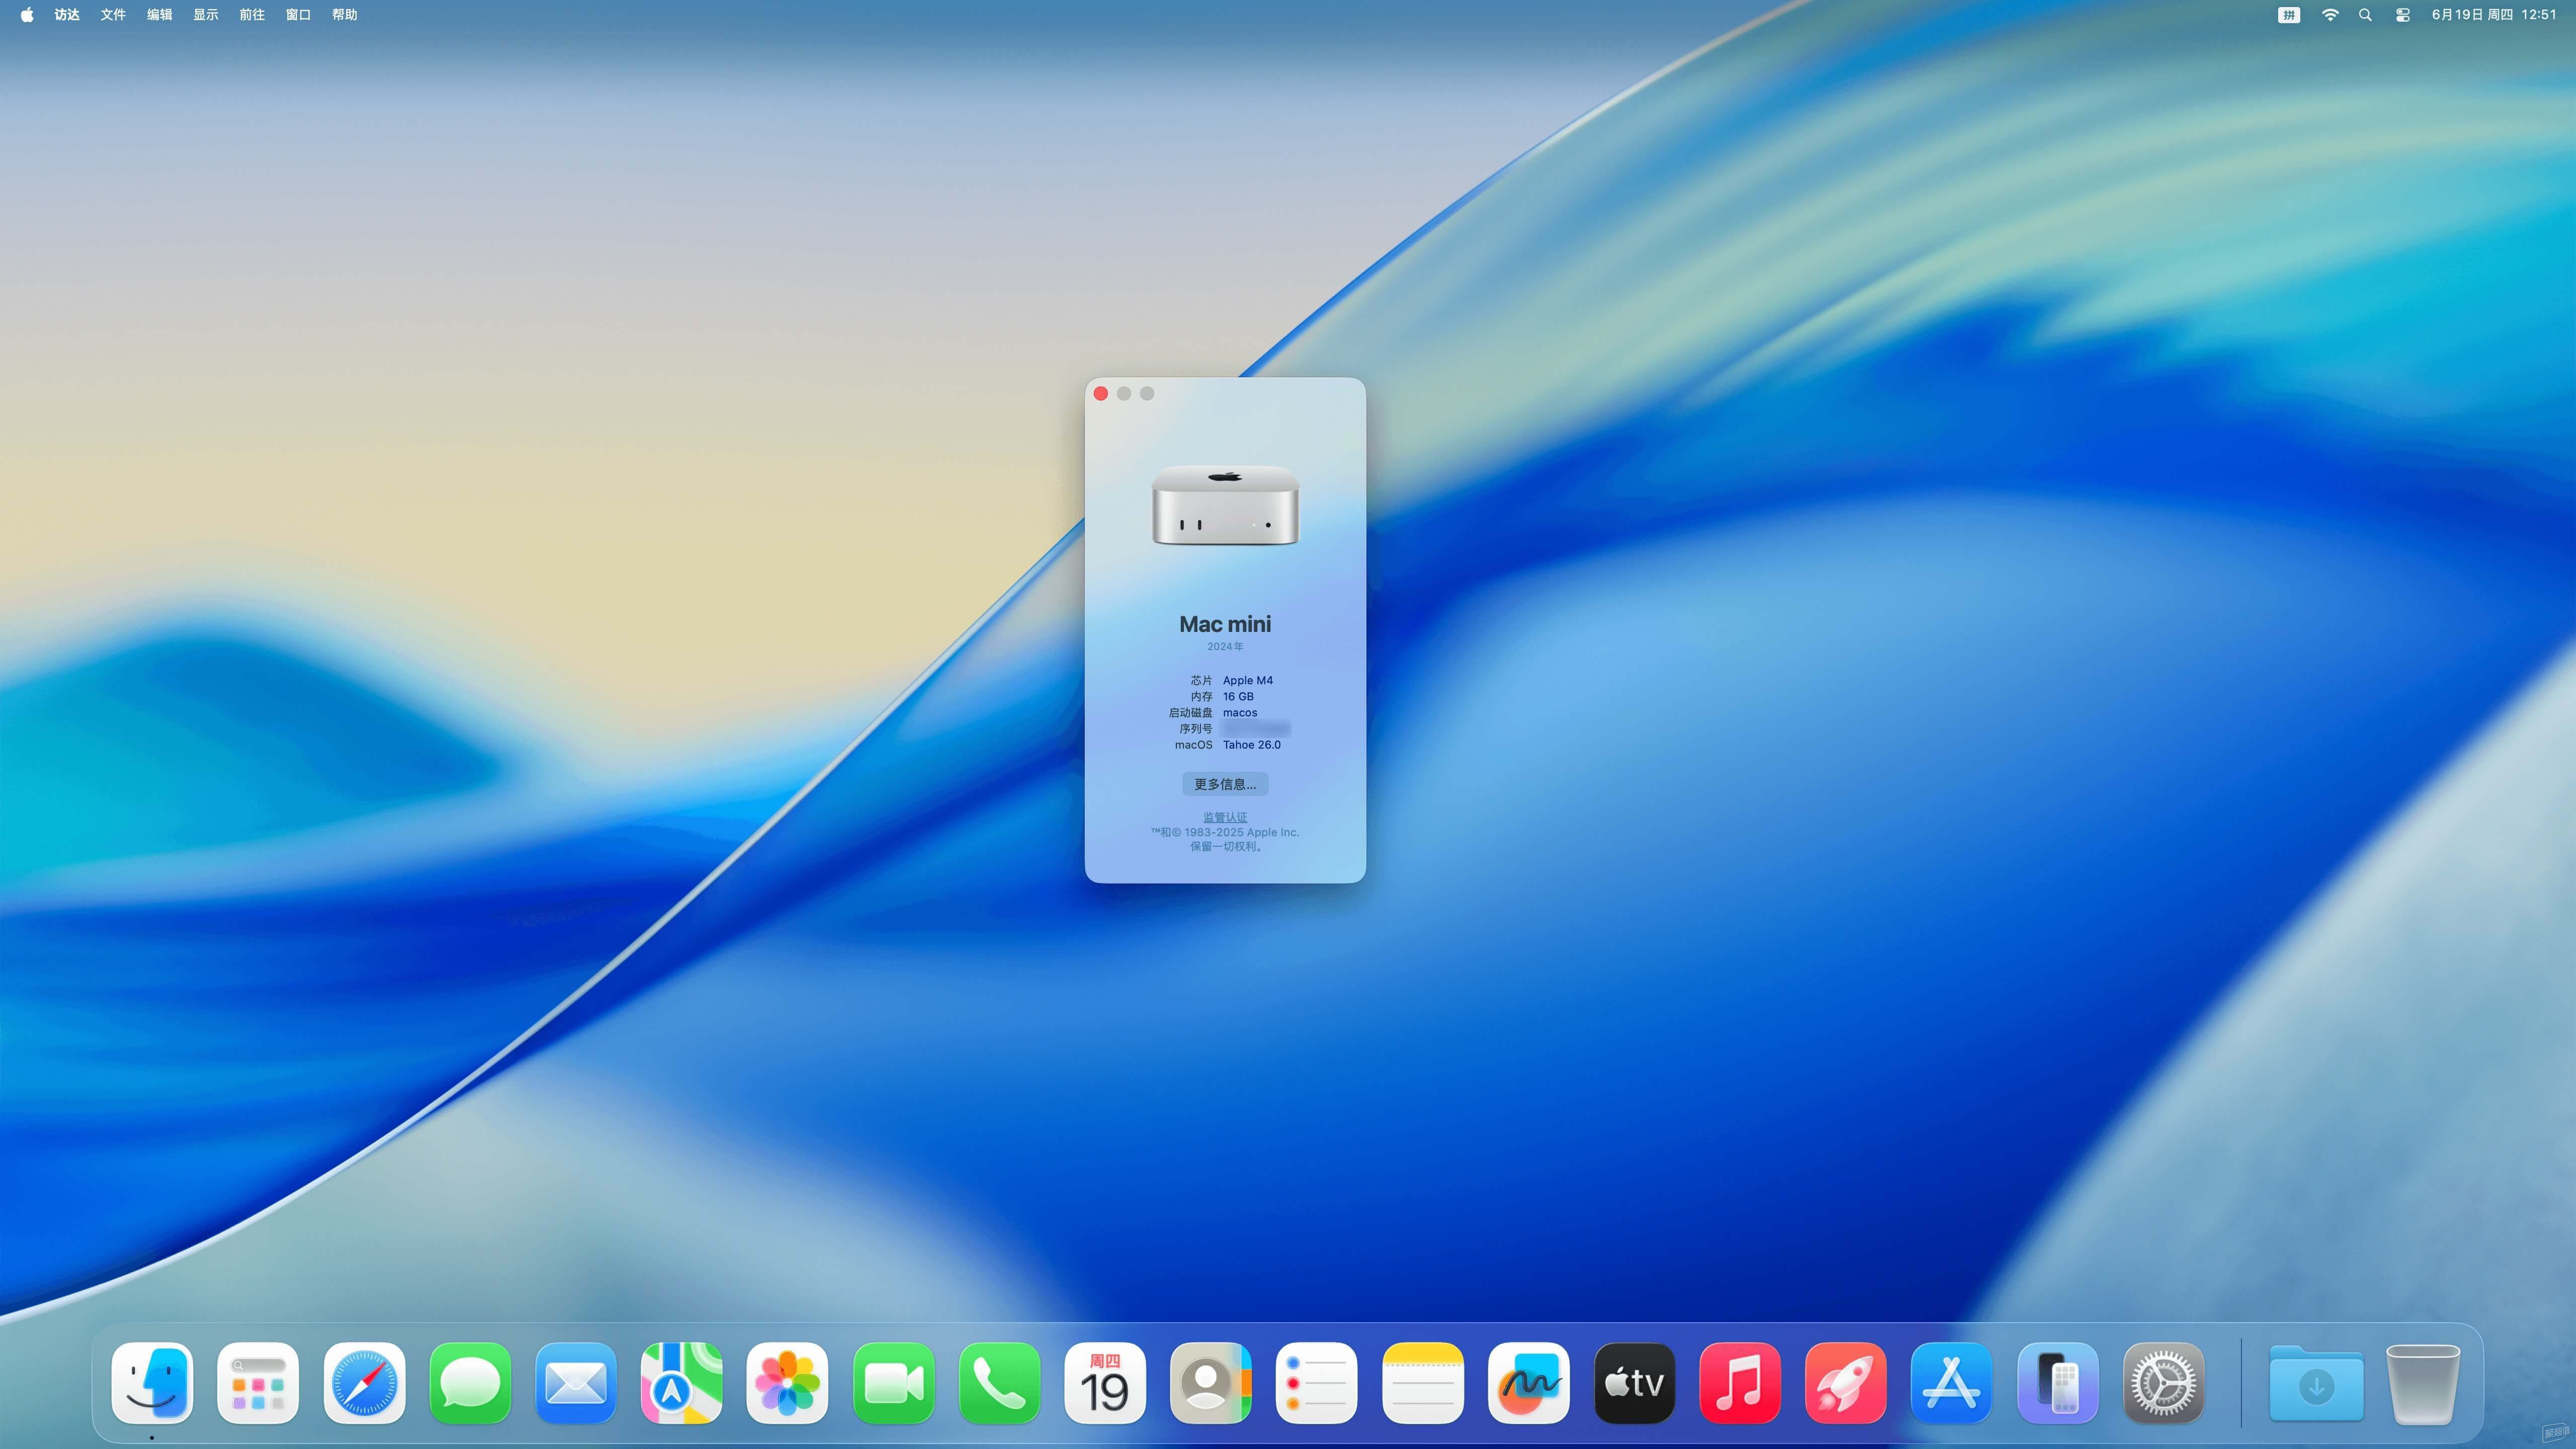Open the 文件 menu

point(113,14)
